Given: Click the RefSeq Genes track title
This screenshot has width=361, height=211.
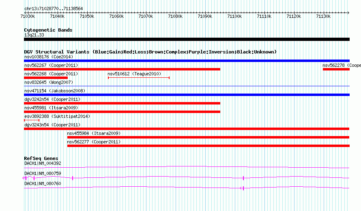Looking at the screenshot, I should pos(41,158).
